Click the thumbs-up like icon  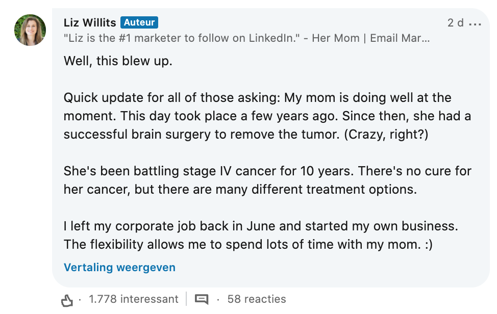[67, 300]
